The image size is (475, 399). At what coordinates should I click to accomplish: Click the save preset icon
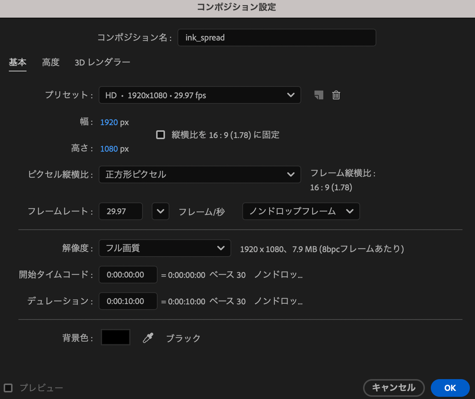(319, 95)
